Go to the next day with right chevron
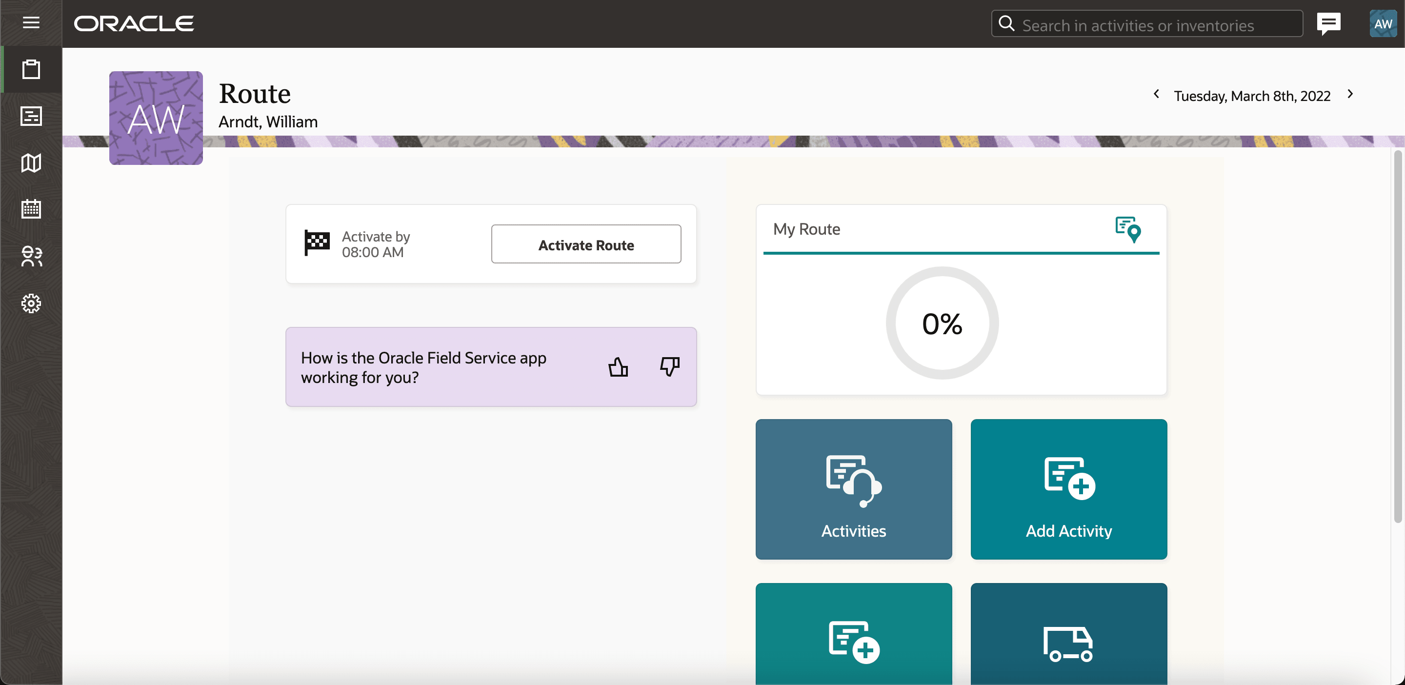The image size is (1405, 685). click(x=1351, y=94)
